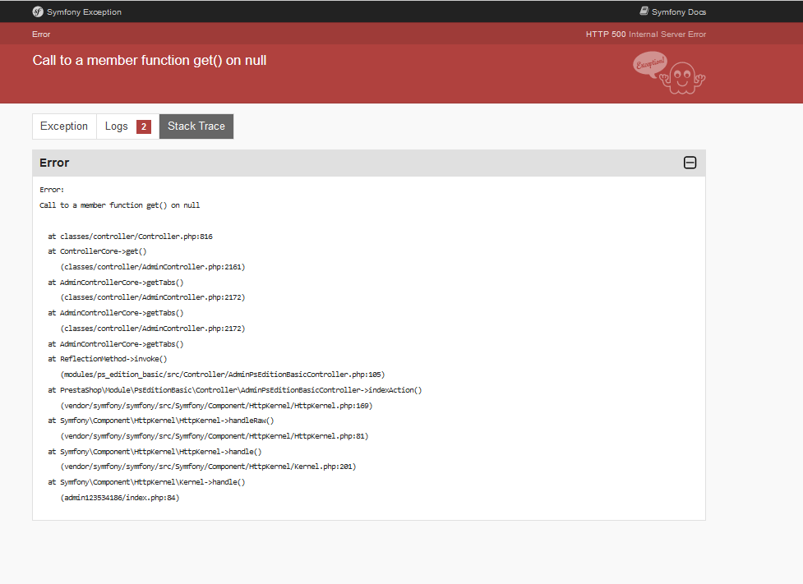
Task: Click 'Call to a member function get() on null' heading
Action: [150, 61]
